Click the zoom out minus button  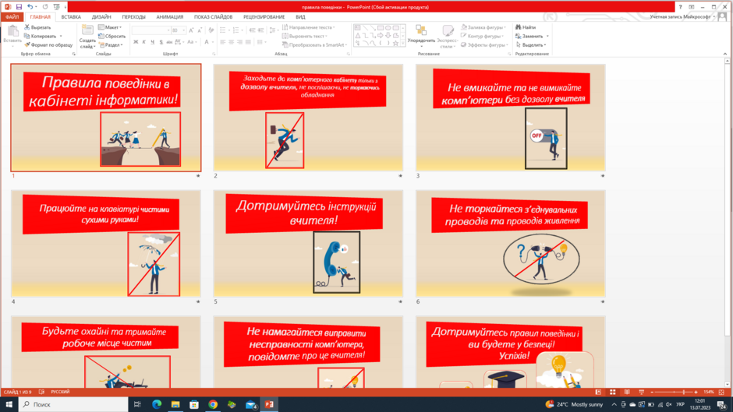[x=652, y=392]
